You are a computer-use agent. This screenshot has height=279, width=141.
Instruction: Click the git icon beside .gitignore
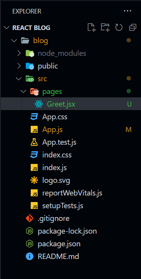click(30, 218)
